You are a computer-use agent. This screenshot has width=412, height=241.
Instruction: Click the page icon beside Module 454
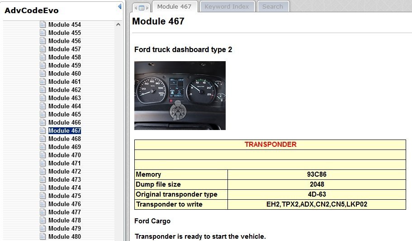click(x=43, y=24)
